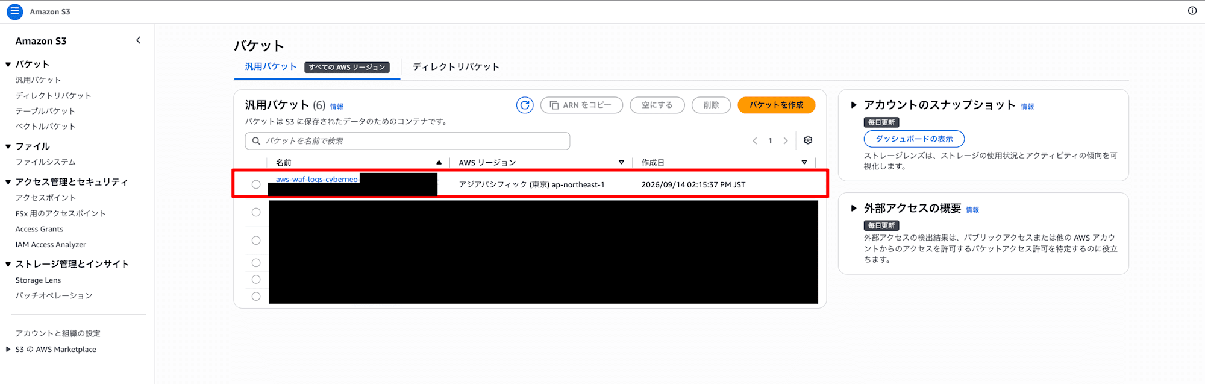
Task: Open Storage Lens in the sidebar
Action: [38, 280]
